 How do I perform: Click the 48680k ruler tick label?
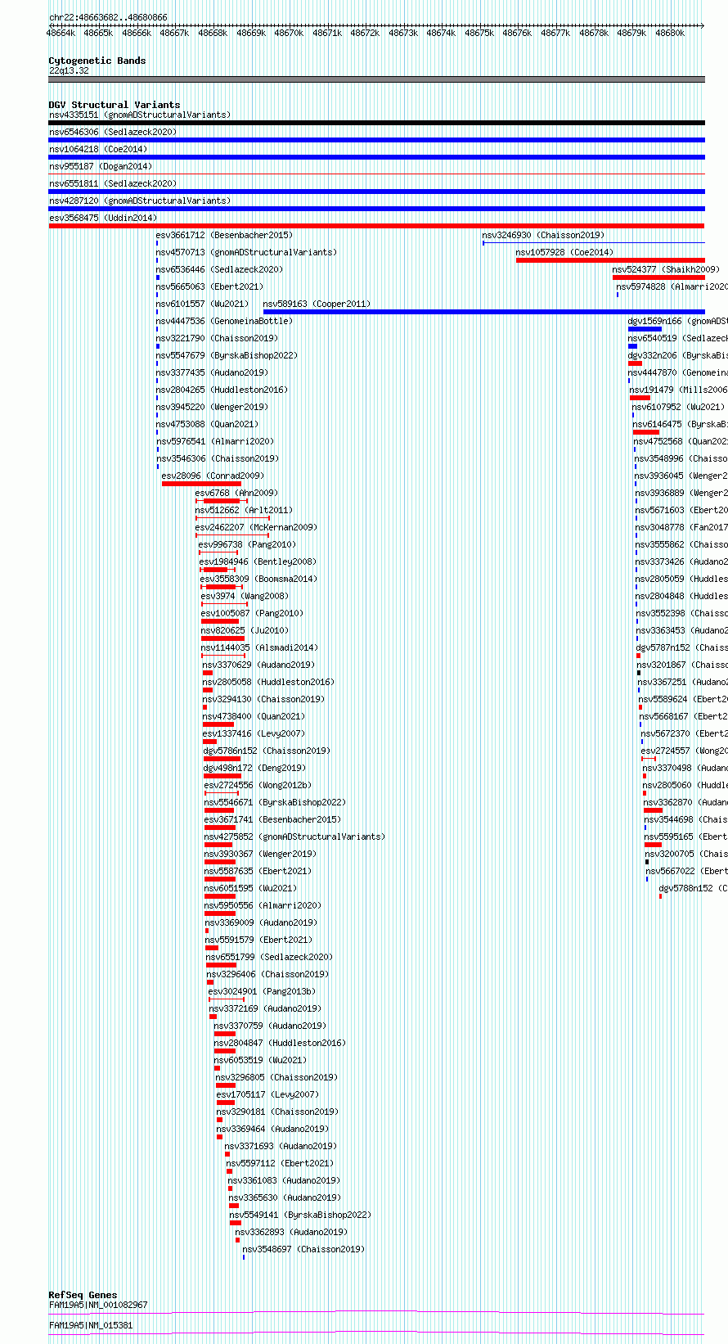[x=670, y=33]
